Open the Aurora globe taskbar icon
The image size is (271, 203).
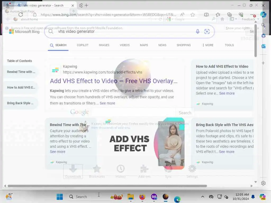[x=166, y=197]
